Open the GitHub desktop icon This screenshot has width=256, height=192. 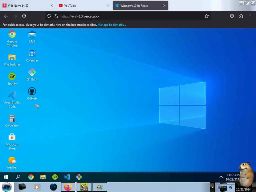[32, 94]
